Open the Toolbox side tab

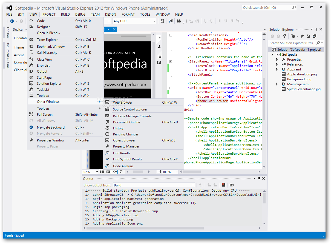8,33
